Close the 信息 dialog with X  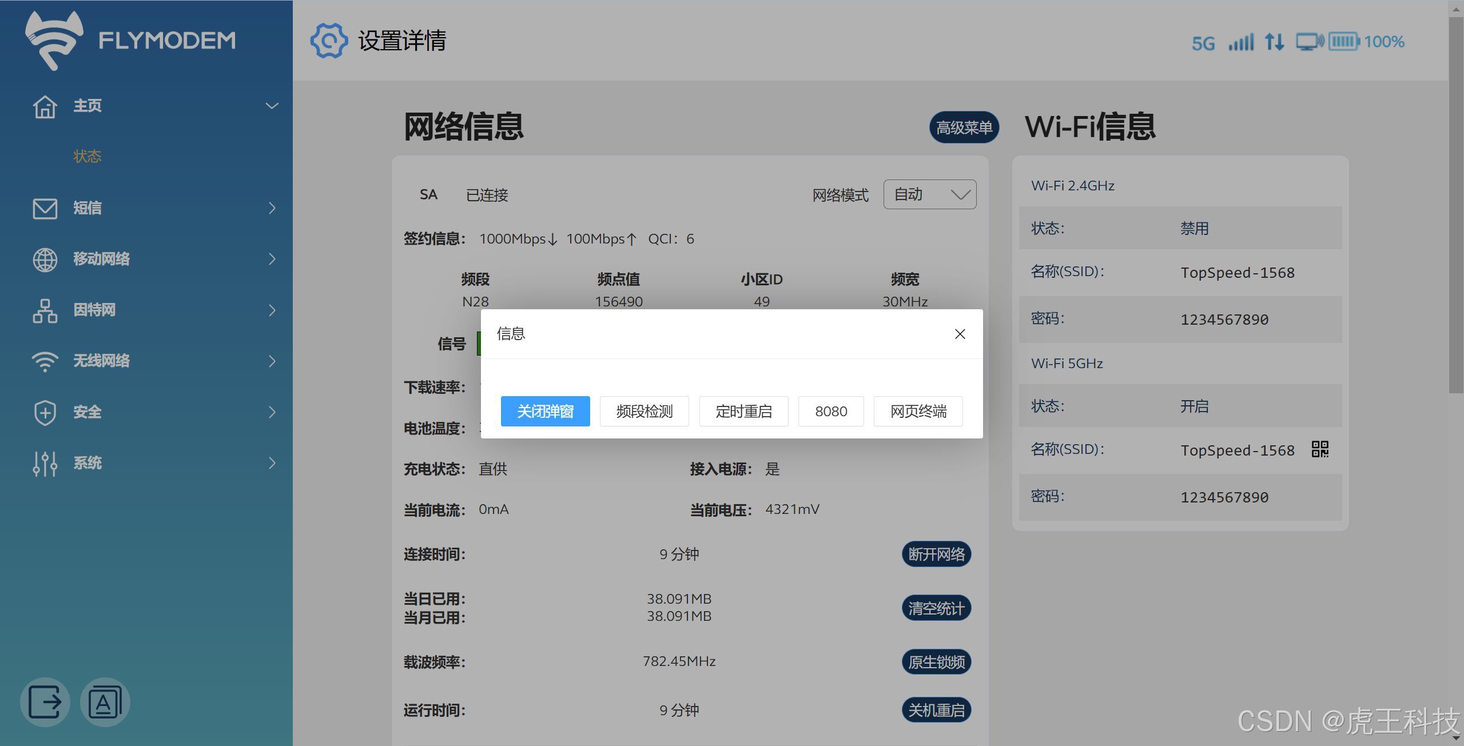960,334
